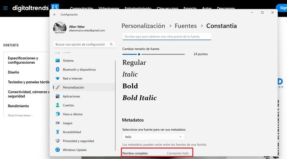Click the 24 puntos size value
The image size is (287, 159).
pos(201,54)
